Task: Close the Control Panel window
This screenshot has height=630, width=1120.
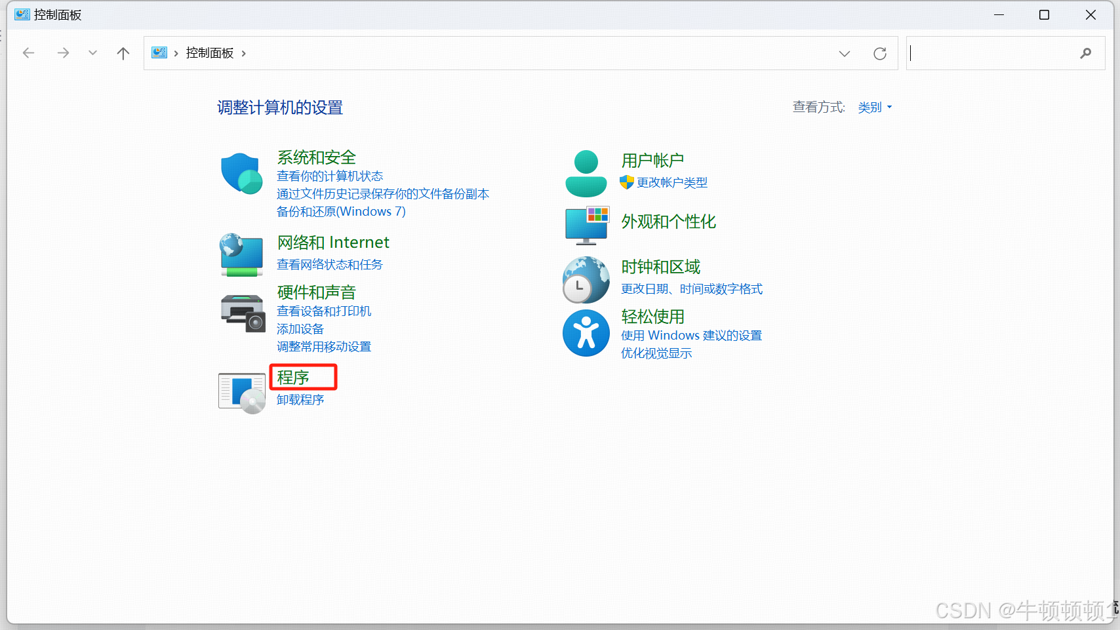Action: click(x=1090, y=14)
